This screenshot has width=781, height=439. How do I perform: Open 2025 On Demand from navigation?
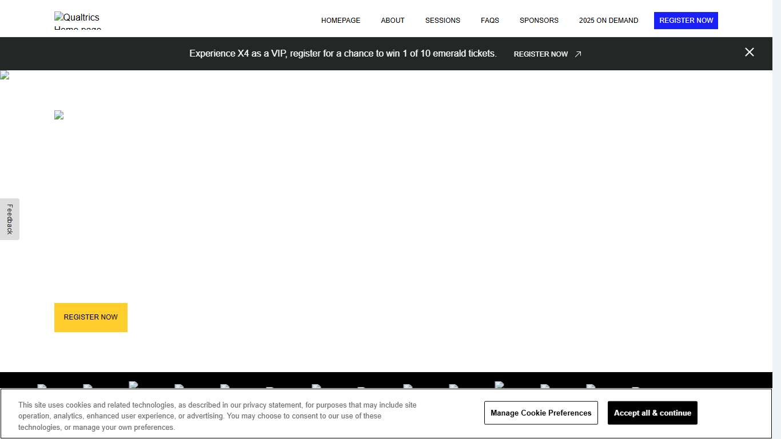pyautogui.click(x=608, y=21)
